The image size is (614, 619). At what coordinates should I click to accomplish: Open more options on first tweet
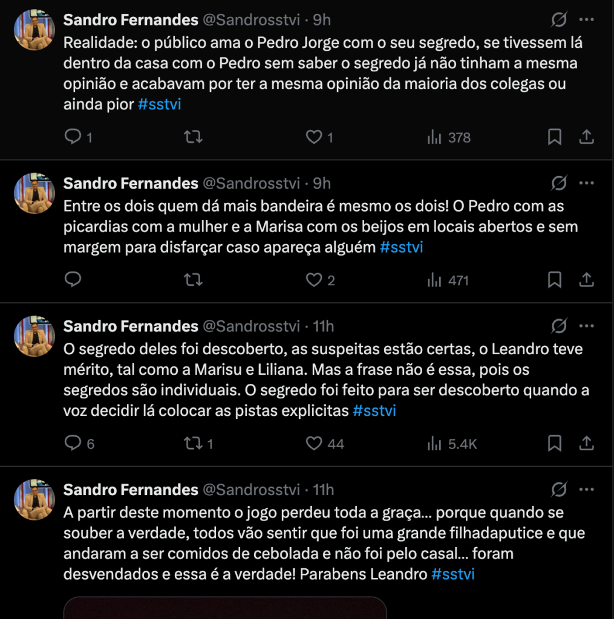586,20
